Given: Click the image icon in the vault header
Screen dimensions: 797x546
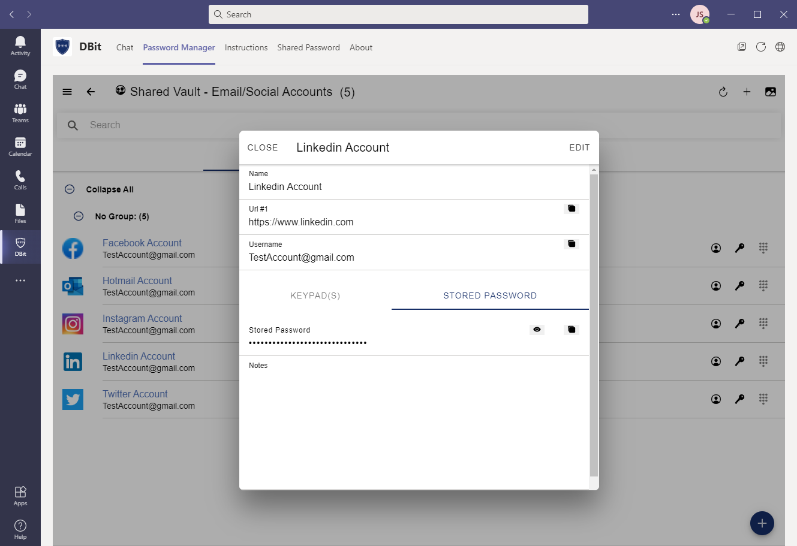Looking at the screenshot, I should pos(771,92).
